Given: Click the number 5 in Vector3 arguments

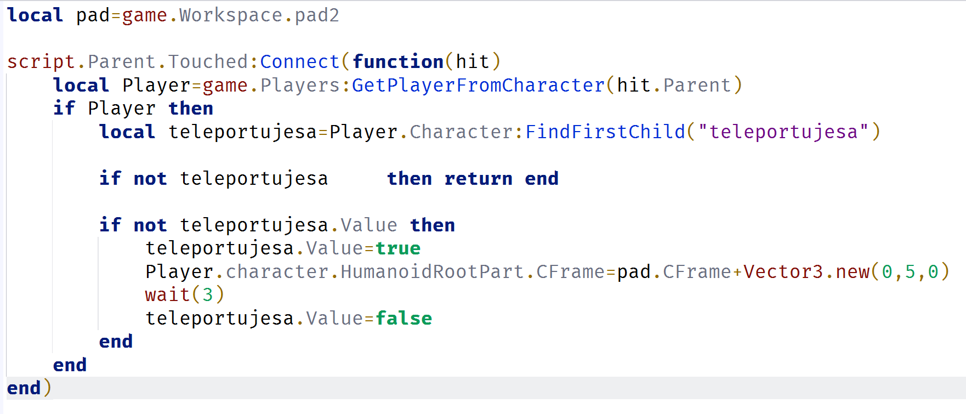Looking at the screenshot, I should [x=910, y=272].
